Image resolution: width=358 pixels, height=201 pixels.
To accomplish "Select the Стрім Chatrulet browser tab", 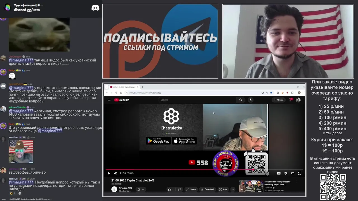I will pyautogui.click(x=124, y=87).
